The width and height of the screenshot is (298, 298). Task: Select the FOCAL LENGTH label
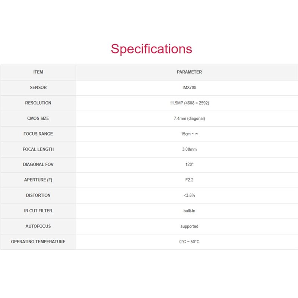(x=38, y=149)
